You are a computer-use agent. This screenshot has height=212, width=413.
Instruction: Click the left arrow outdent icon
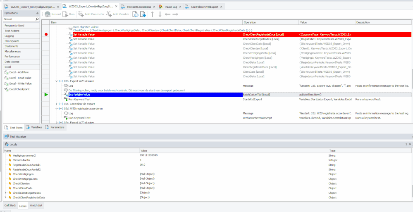167,14
